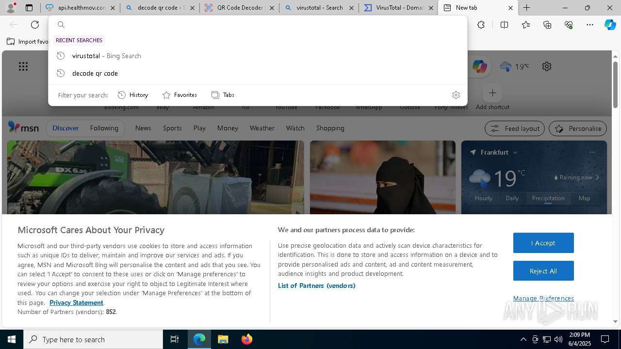Filter the search by Tabs
621x349 pixels.
[223, 95]
